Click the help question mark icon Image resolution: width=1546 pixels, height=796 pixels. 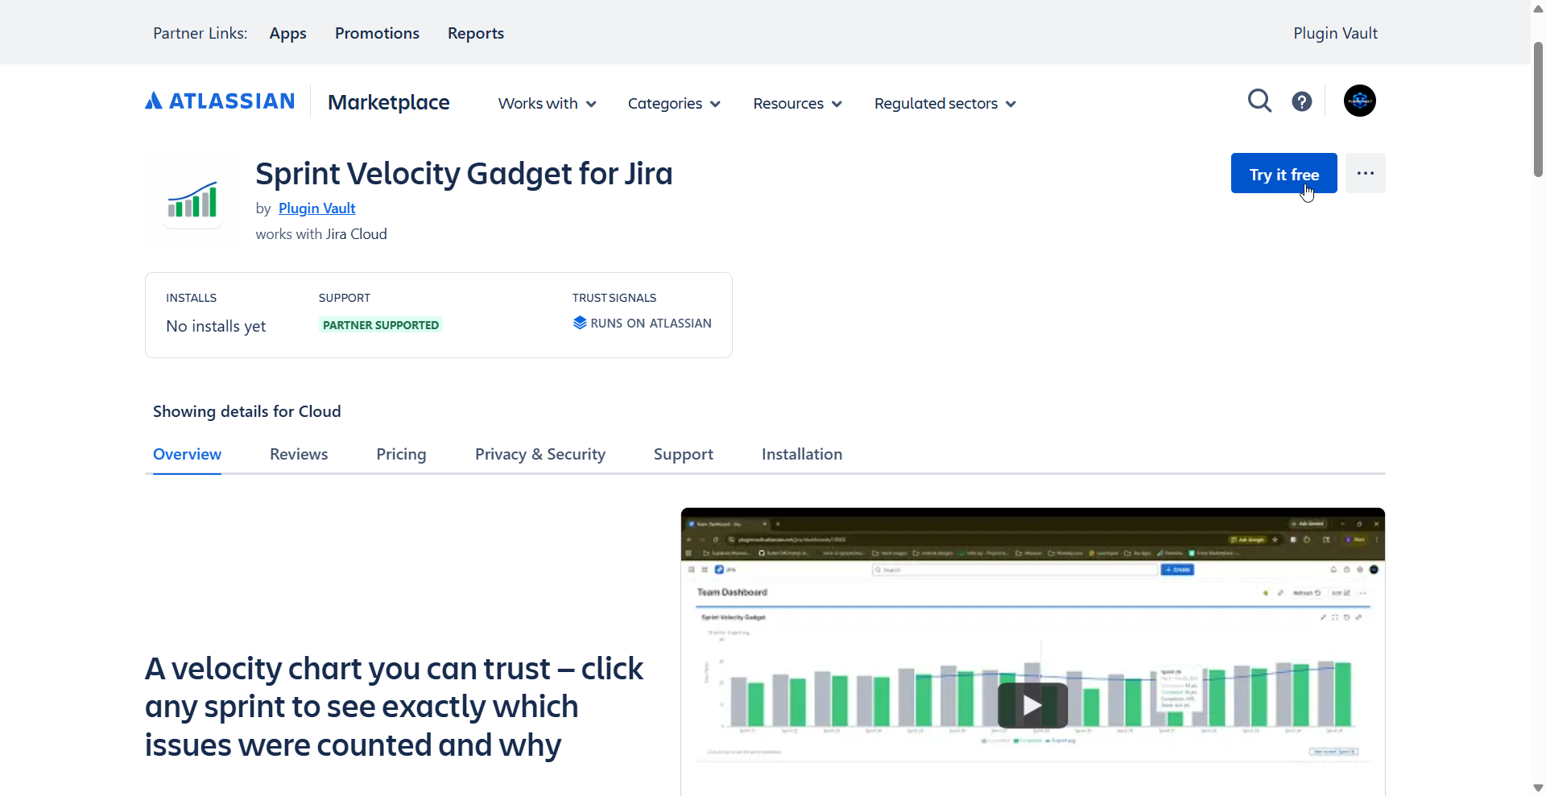pyautogui.click(x=1302, y=101)
